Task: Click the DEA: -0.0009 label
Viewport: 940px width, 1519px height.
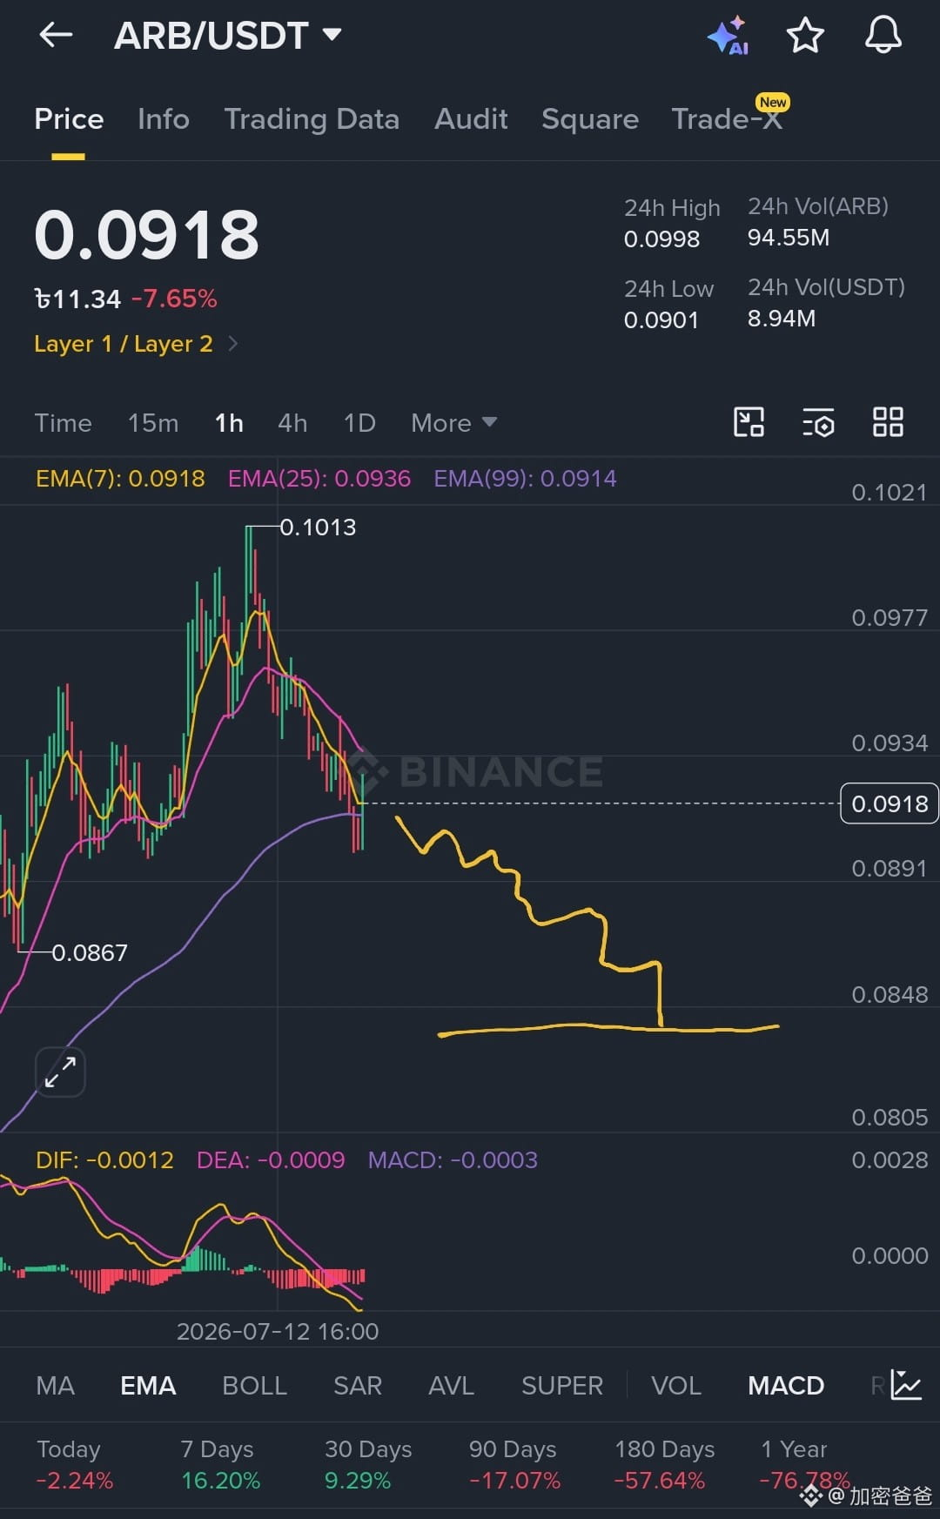Action: [271, 1160]
